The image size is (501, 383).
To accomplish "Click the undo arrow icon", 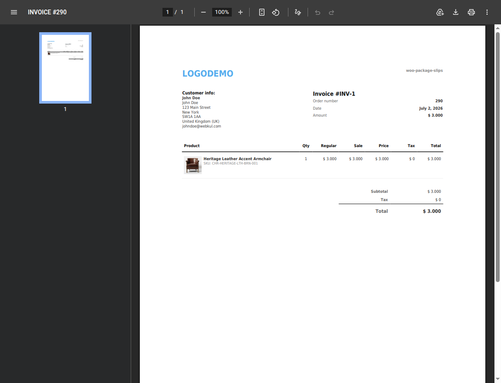I will (317, 13).
